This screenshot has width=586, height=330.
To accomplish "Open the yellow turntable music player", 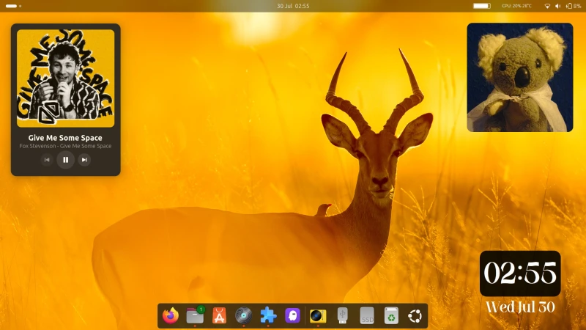I will tap(318, 316).
